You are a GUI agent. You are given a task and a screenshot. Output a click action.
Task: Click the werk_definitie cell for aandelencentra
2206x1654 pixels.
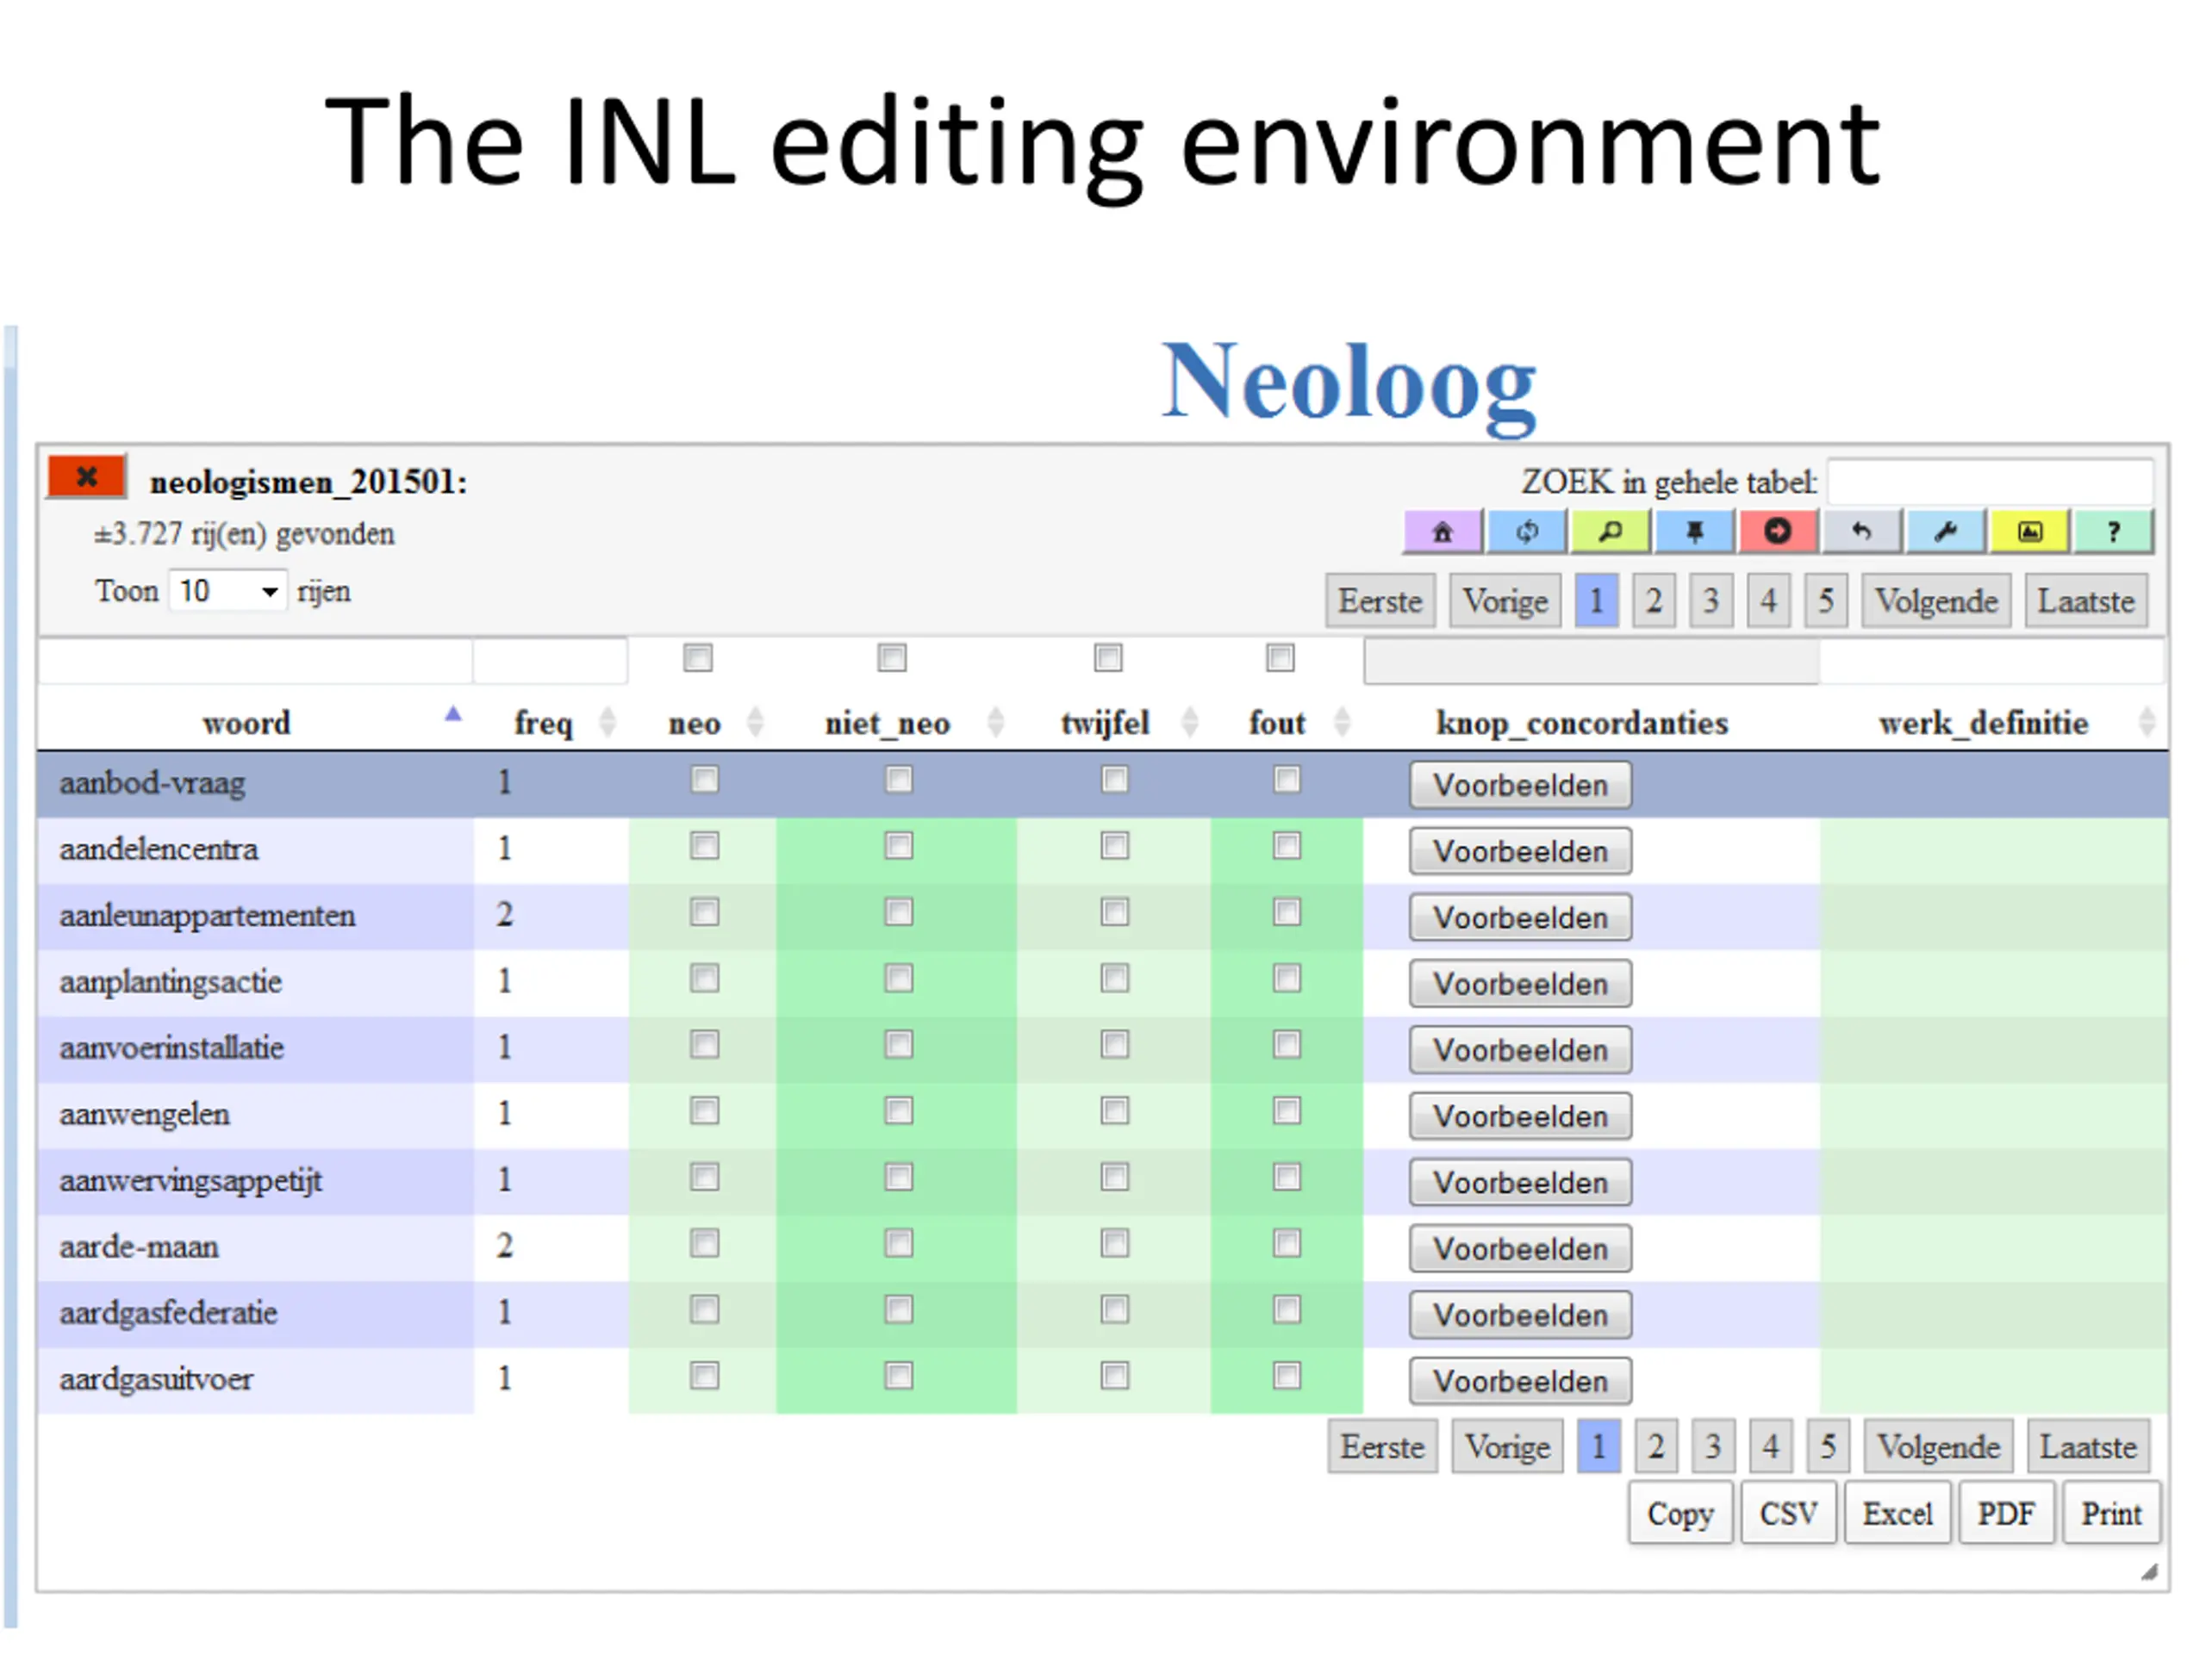1995,850
